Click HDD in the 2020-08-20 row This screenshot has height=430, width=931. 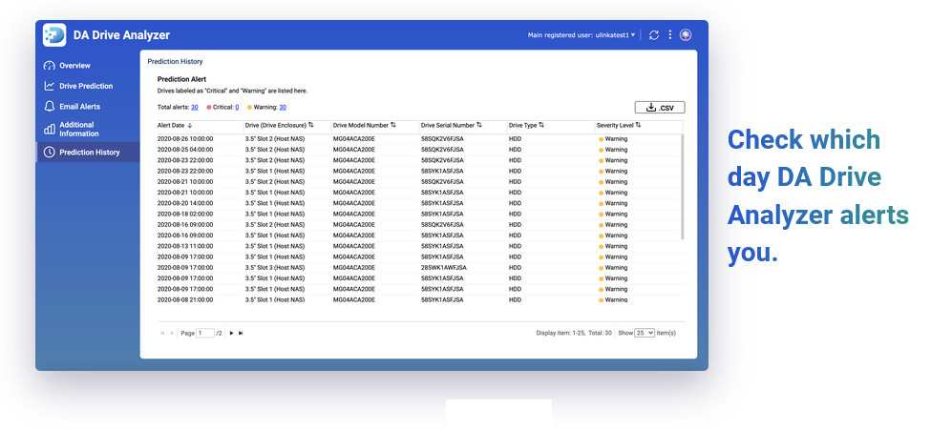tap(516, 203)
